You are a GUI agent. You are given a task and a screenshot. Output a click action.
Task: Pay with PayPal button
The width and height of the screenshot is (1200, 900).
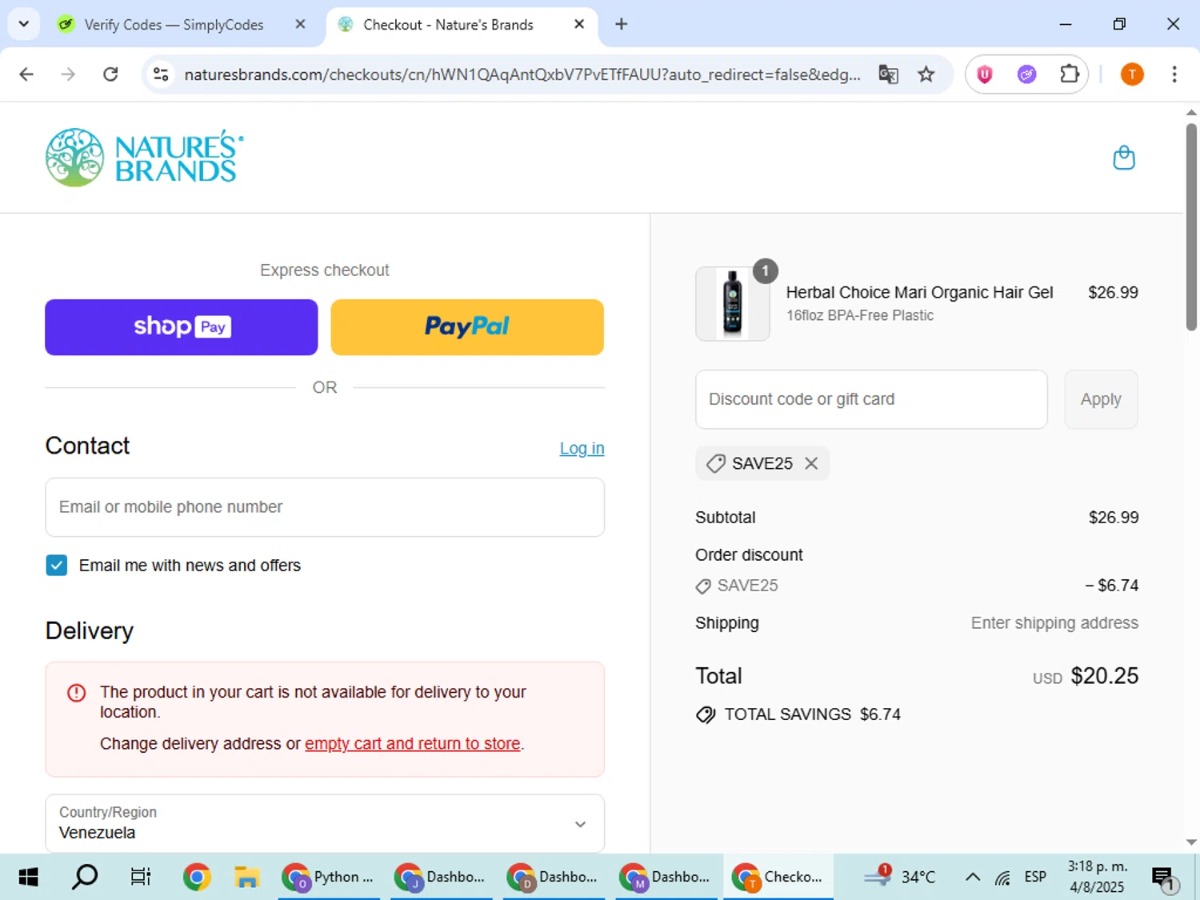pyautogui.click(x=467, y=327)
